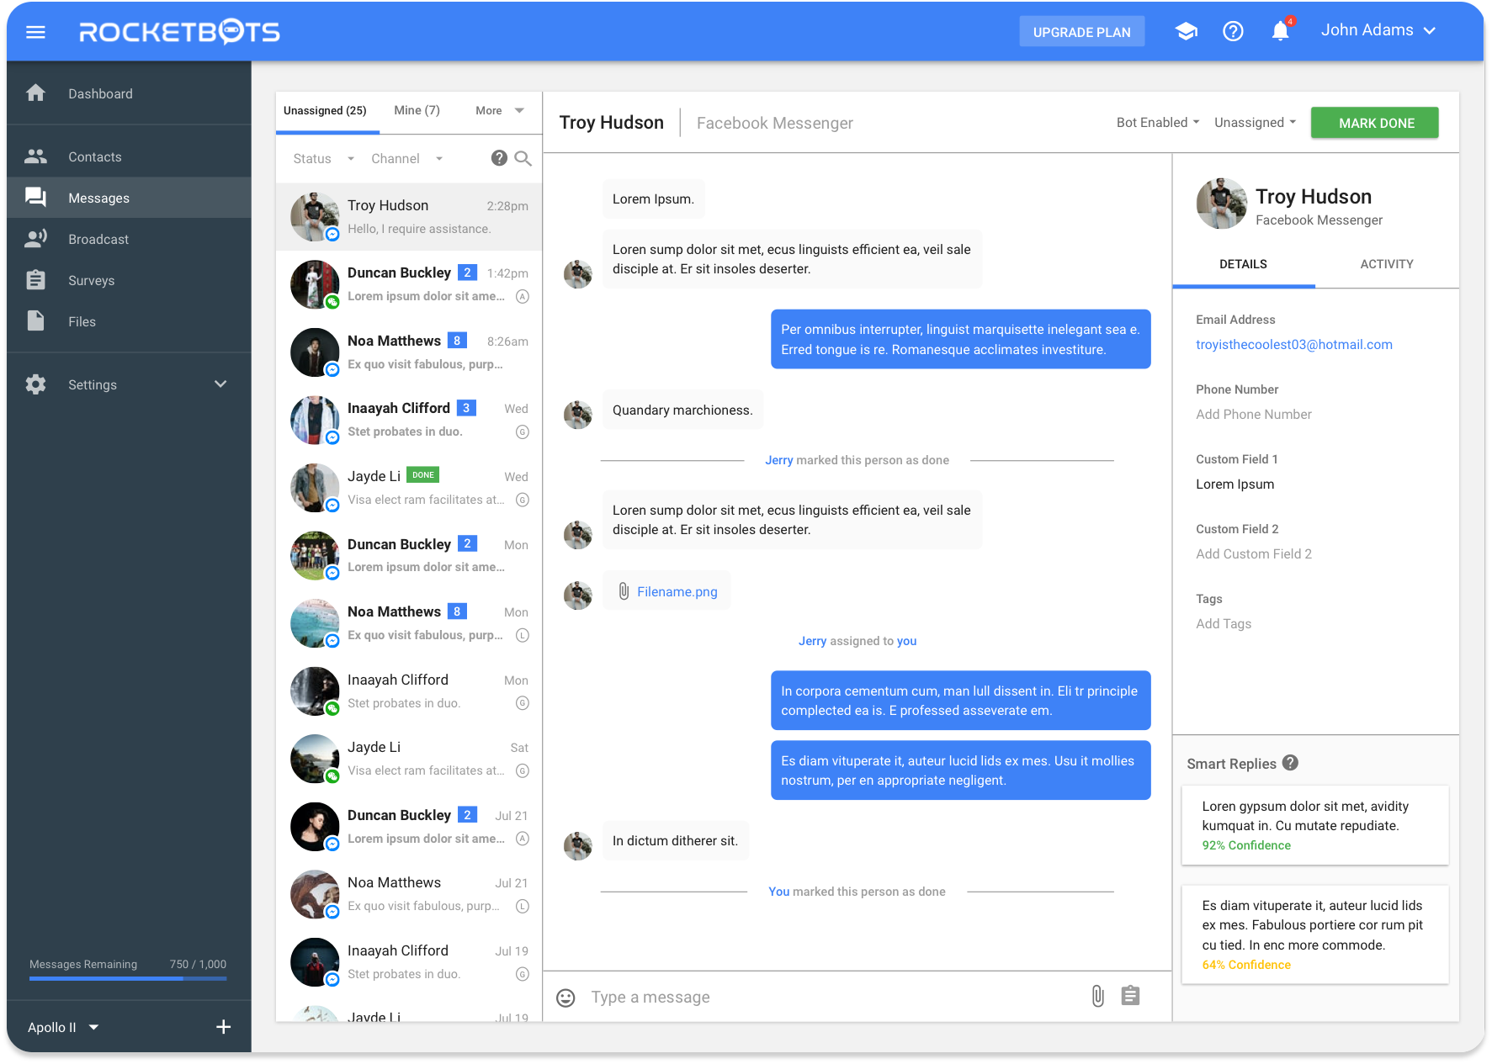Screen dimensions: 1492x1064
Task: Collapse the Settings section chevron
Action: coord(220,384)
